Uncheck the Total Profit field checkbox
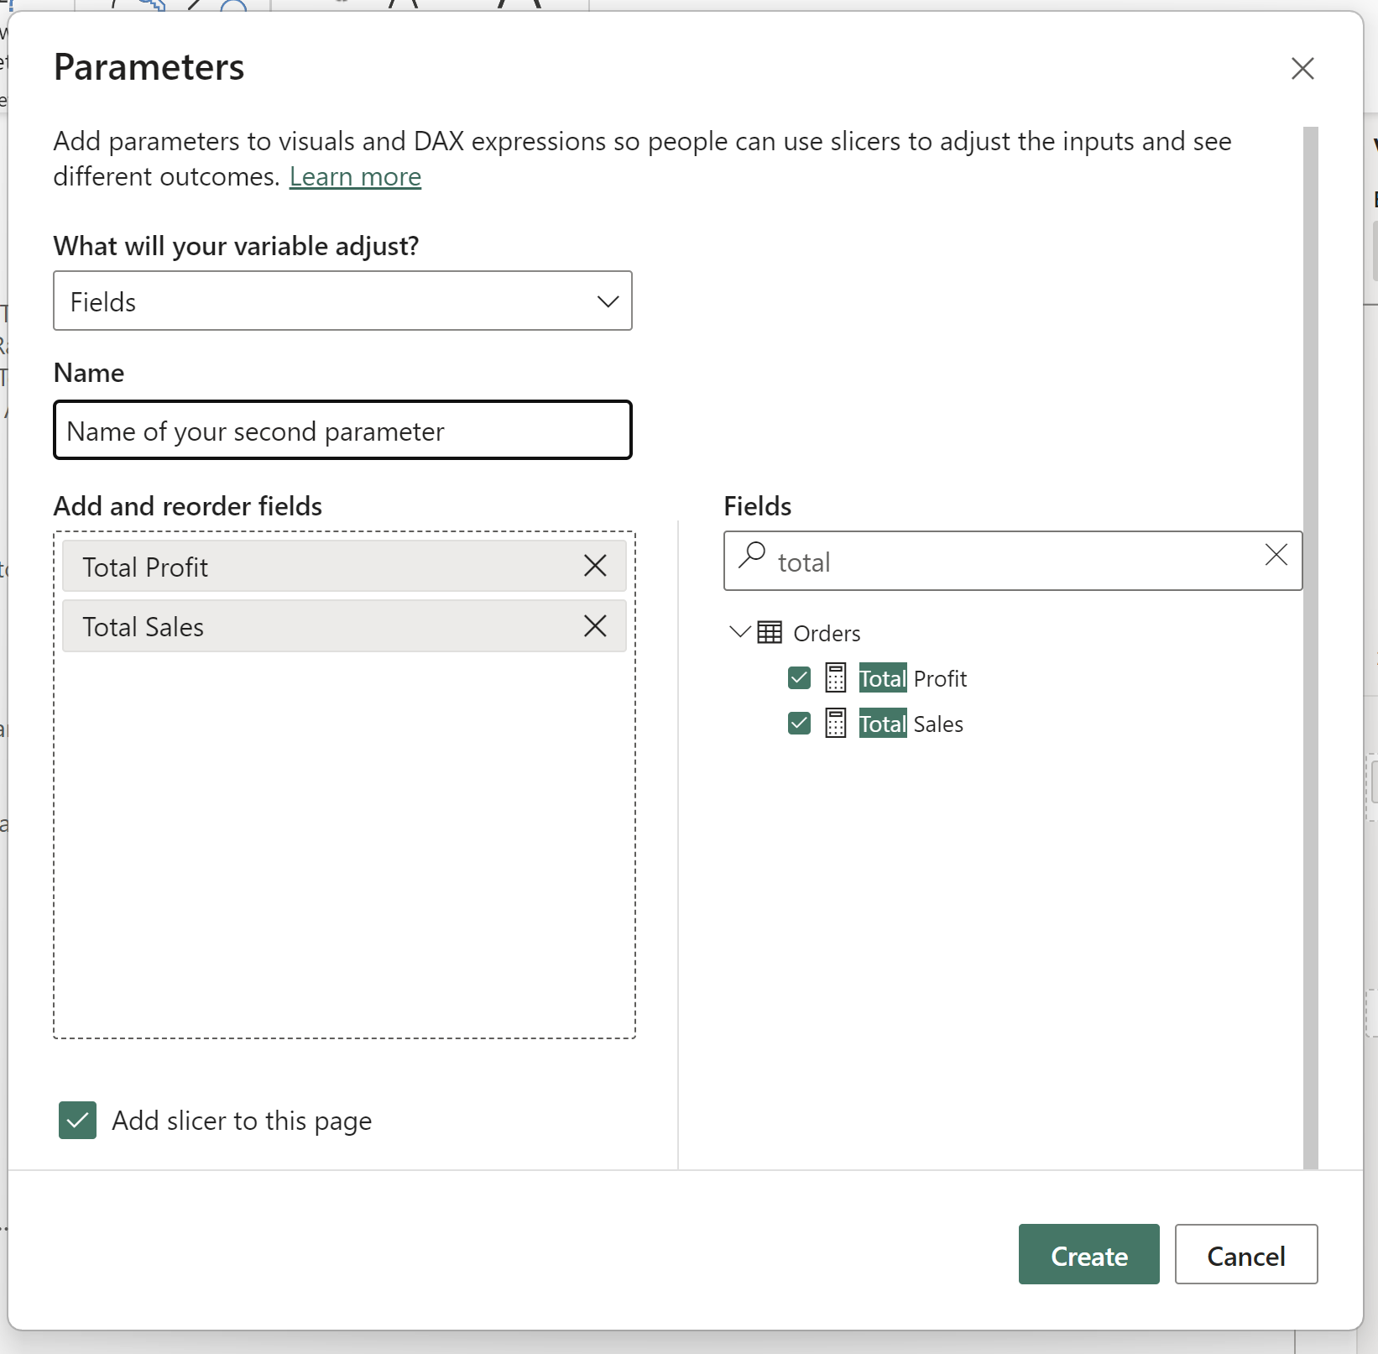The image size is (1378, 1354). click(799, 677)
